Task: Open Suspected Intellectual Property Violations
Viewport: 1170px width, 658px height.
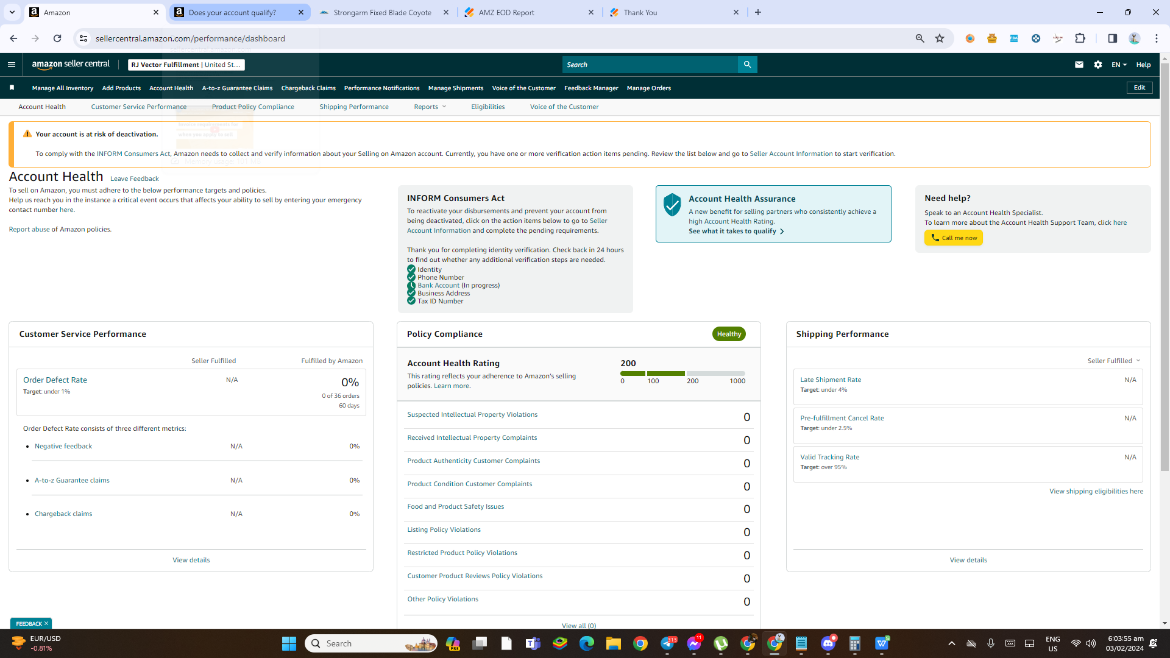Action: 472,414
